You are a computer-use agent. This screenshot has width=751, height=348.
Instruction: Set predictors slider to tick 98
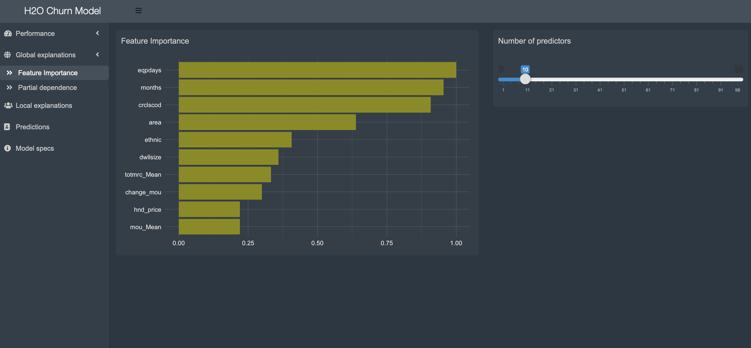click(737, 79)
